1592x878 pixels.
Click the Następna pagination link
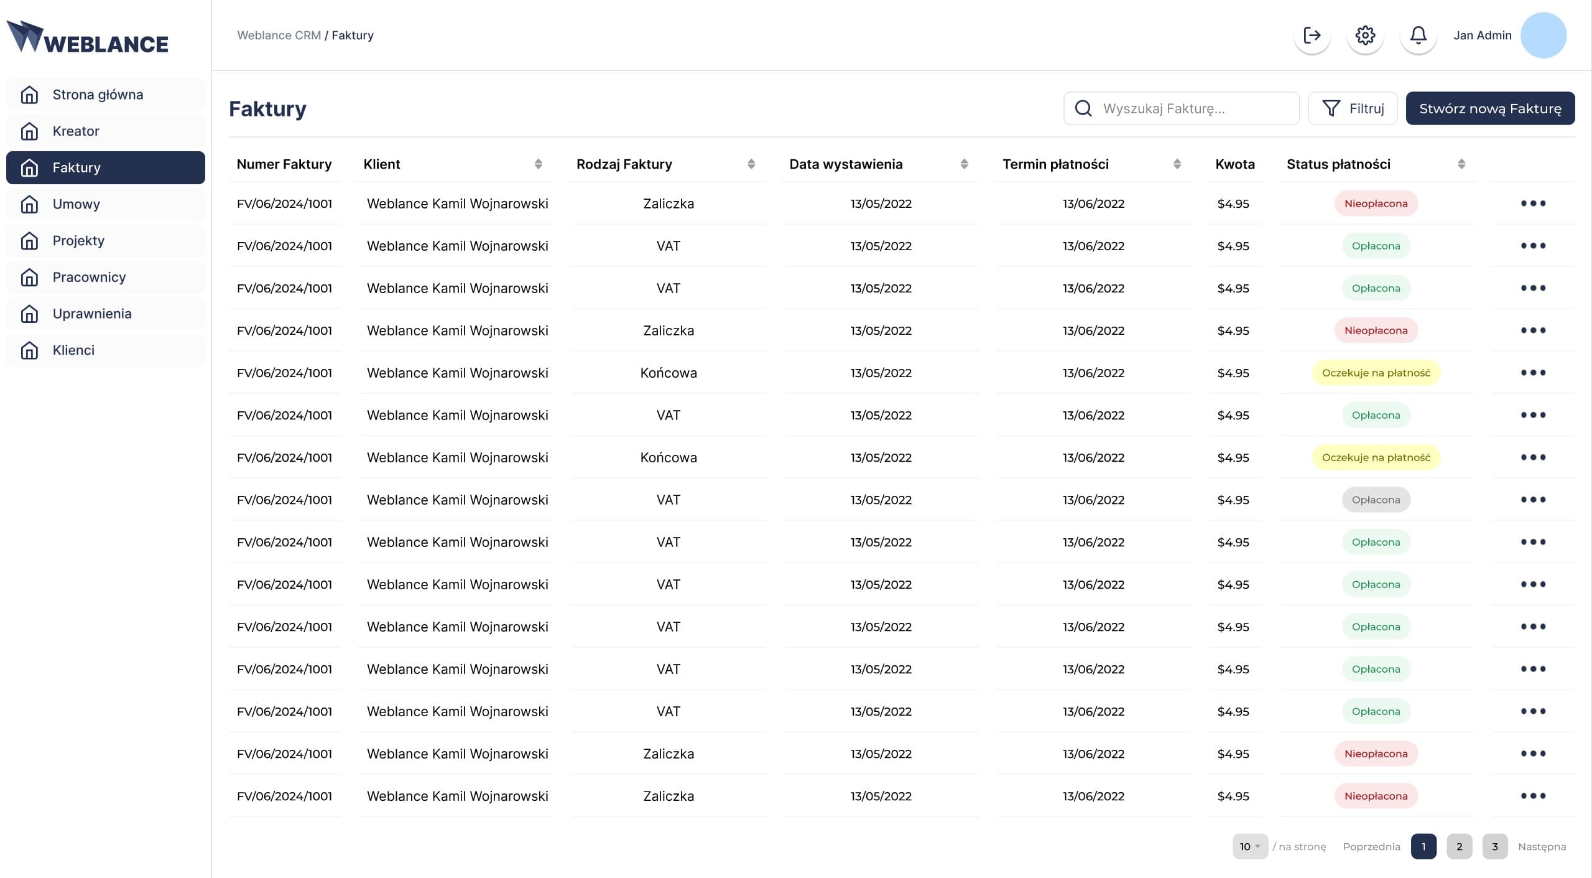coord(1542,846)
